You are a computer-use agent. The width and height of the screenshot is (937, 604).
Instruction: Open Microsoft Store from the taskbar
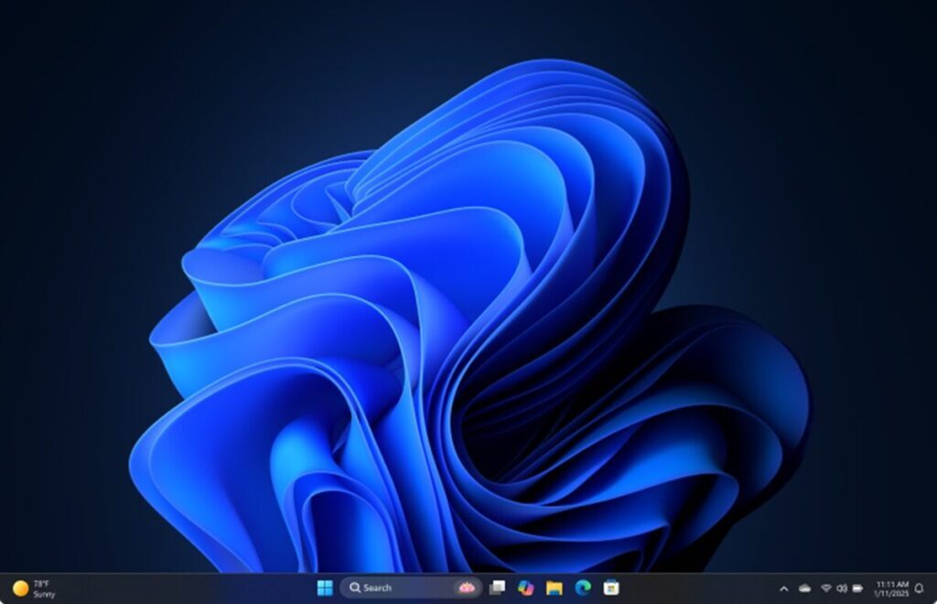[x=611, y=588]
